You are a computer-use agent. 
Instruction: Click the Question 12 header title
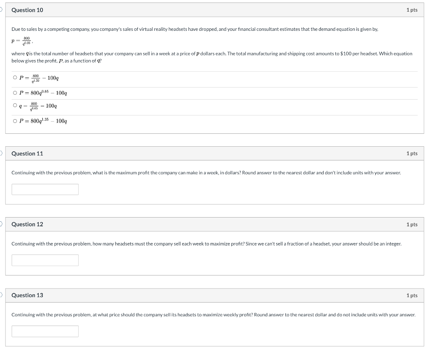[x=27, y=224]
